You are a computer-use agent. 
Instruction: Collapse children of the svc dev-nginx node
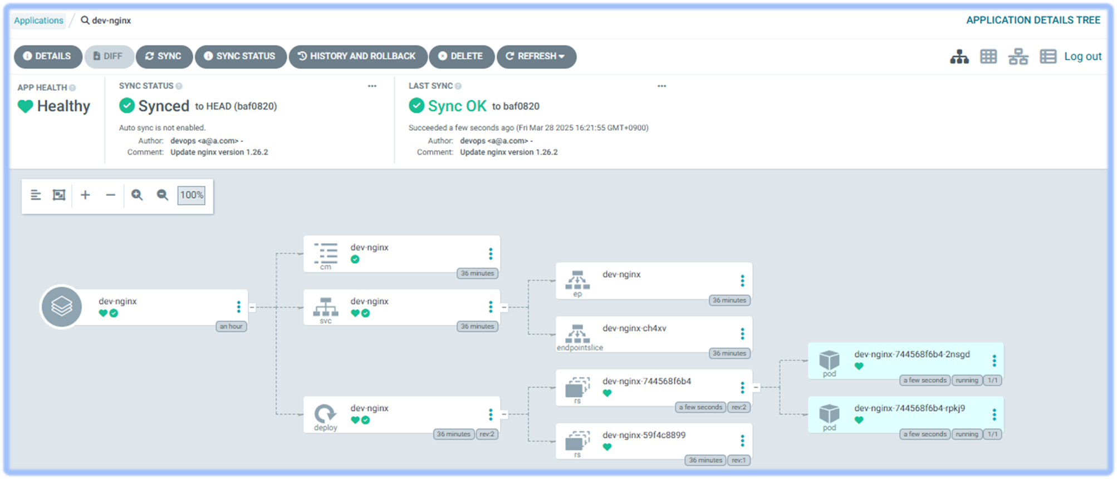pyautogui.click(x=504, y=307)
